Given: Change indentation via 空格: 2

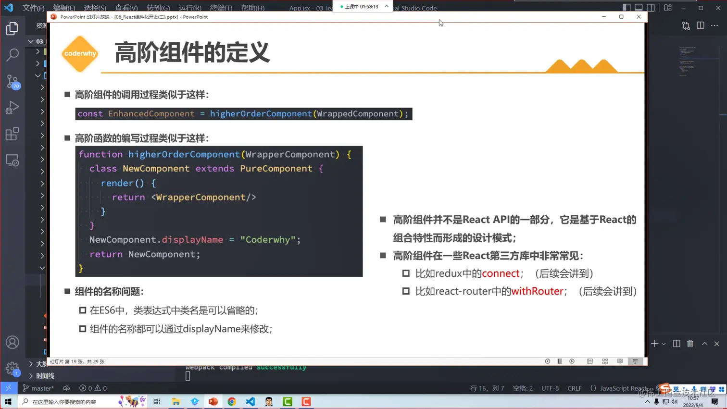Looking at the screenshot, I should pyautogui.click(x=523, y=388).
